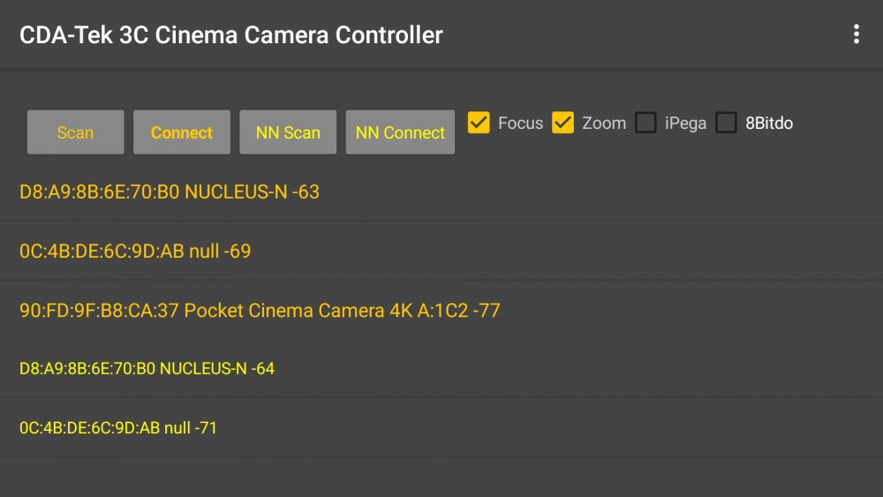
Task: Enable the iPega checkbox
Action: (x=646, y=123)
